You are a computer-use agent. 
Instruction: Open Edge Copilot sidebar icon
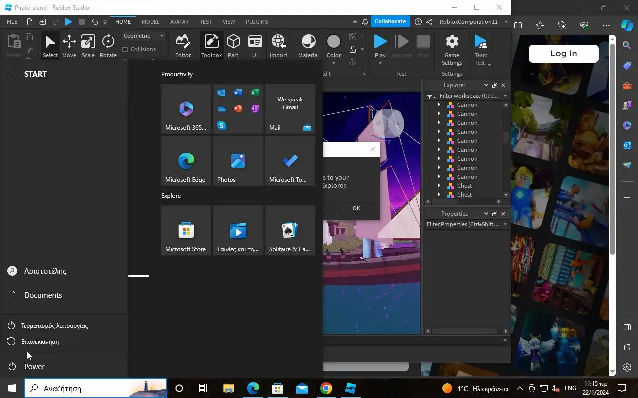coord(627,25)
